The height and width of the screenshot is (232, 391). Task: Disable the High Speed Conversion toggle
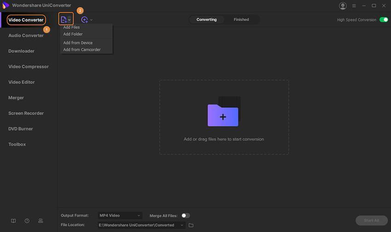coord(384,20)
